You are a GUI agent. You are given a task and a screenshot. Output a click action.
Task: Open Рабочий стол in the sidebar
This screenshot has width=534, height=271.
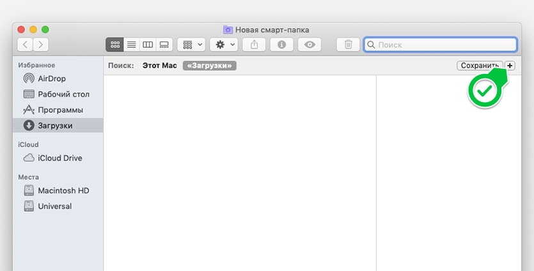(58, 94)
